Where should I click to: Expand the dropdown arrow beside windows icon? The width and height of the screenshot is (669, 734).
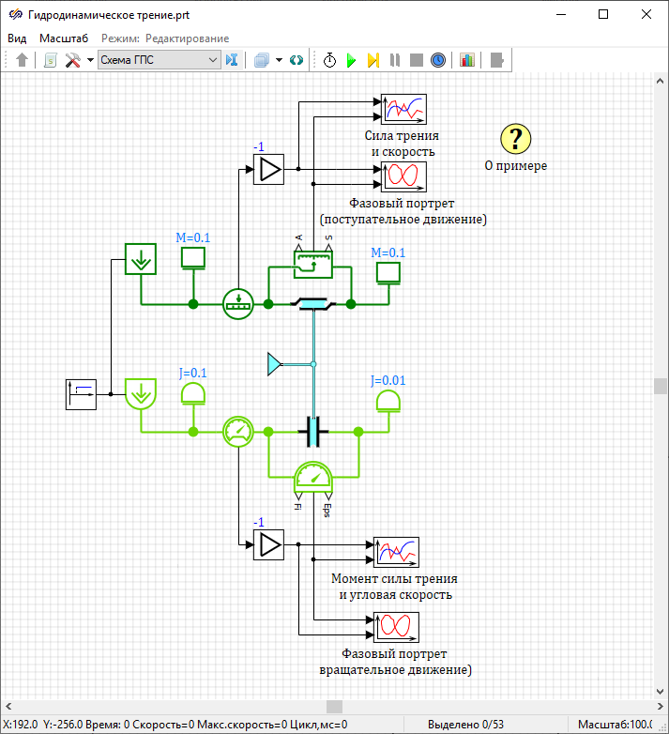280,60
